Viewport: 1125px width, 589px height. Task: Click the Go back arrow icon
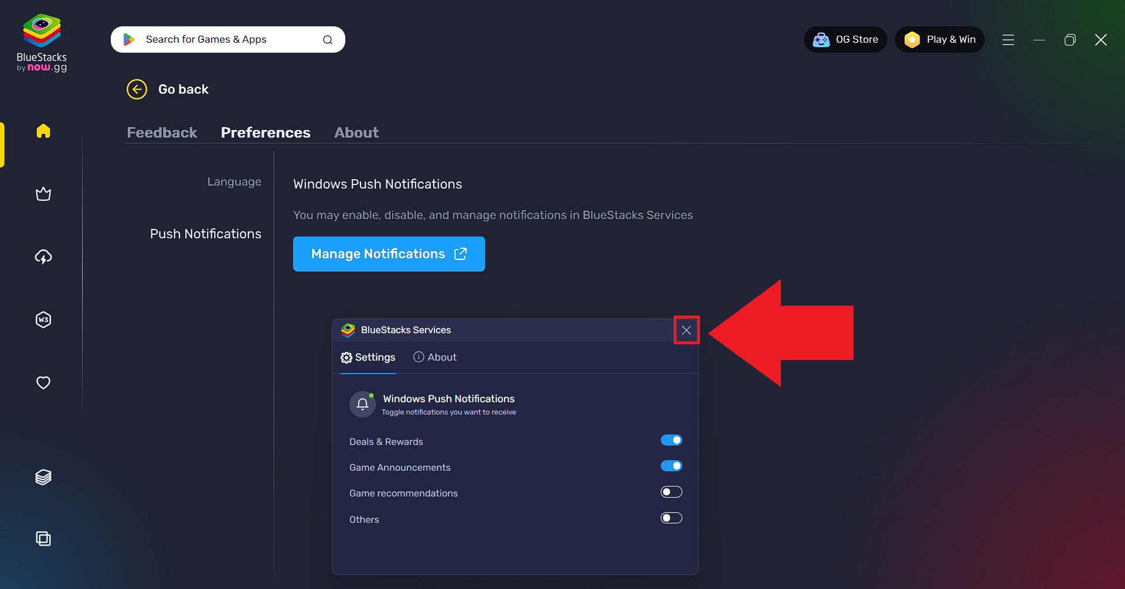click(x=137, y=89)
